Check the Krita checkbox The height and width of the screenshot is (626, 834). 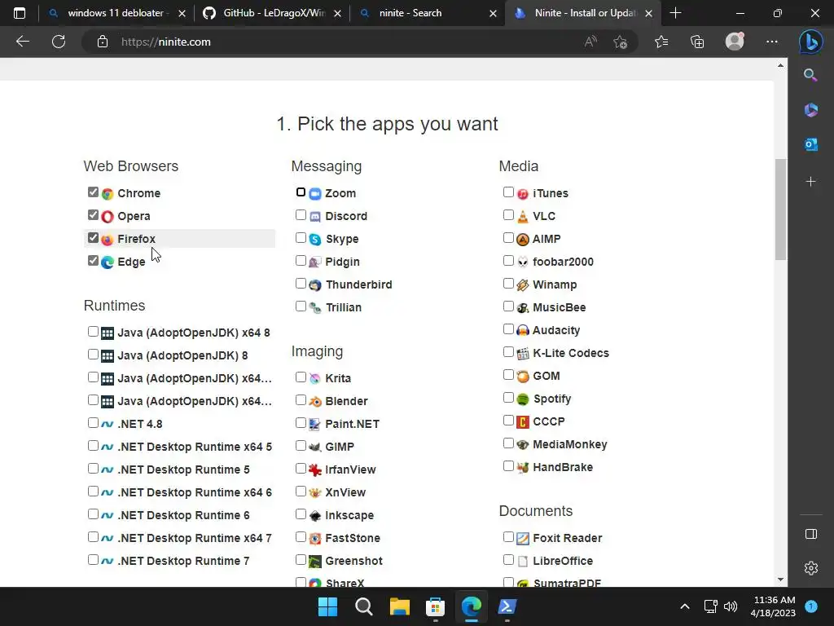[301, 377]
